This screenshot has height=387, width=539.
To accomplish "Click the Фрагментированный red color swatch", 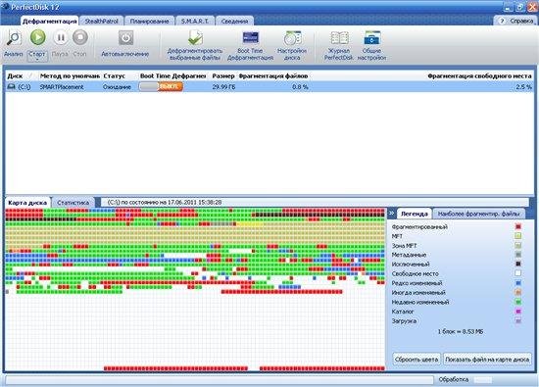I will point(518,226).
